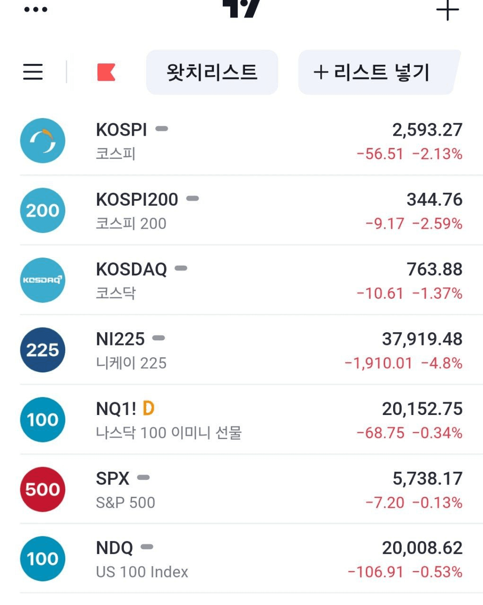Tap the orange D delayed-data badge
Image resolution: width=483 pixels, height=605 pixels.
[x=149, y=408]
